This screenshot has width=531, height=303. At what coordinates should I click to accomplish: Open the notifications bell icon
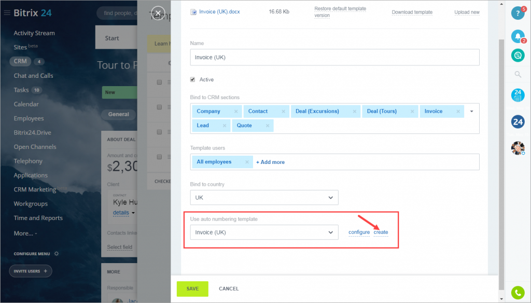[518, 36]
